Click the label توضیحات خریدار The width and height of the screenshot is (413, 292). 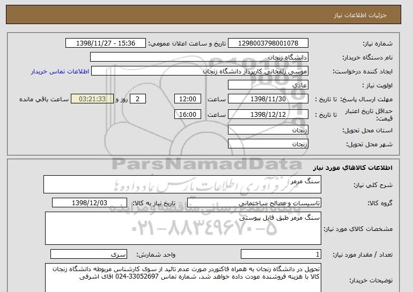371,281
